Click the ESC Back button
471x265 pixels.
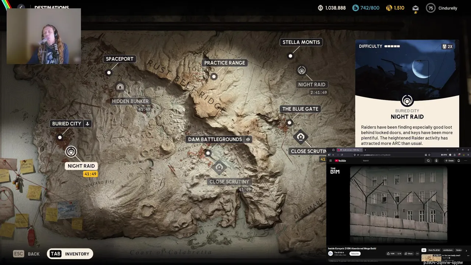[x=26, y=254]
